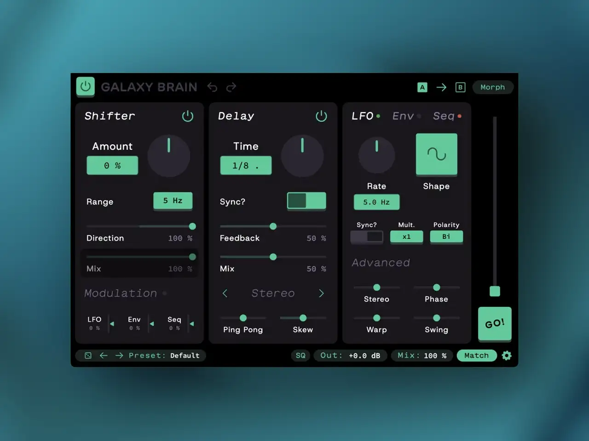Toggle the LFO Sync? switch

tap(367, 237)
